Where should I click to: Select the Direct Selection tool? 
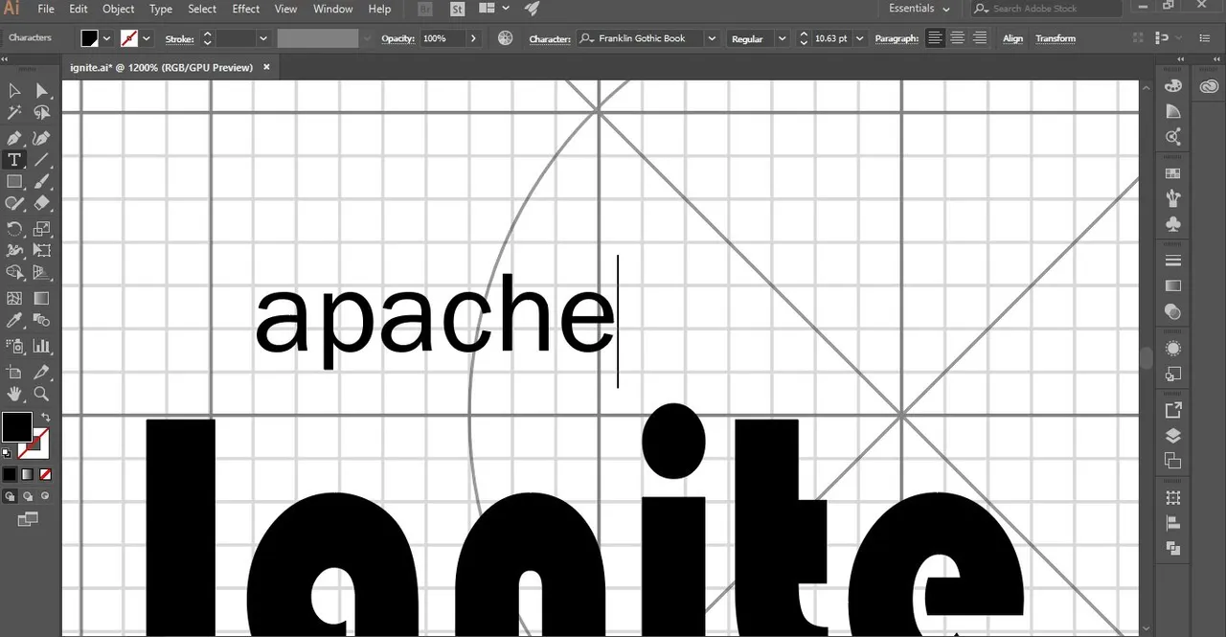click(x=41, y=90)
